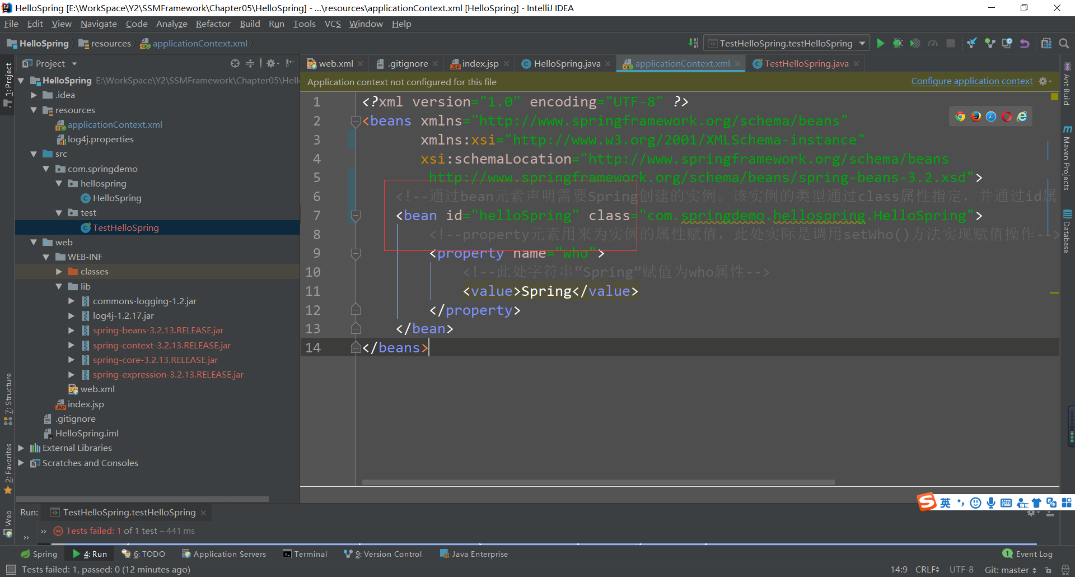The image size is (1075, 577).
Task: Revert changes using undo arrow icon
Action: coord(1025,43)
